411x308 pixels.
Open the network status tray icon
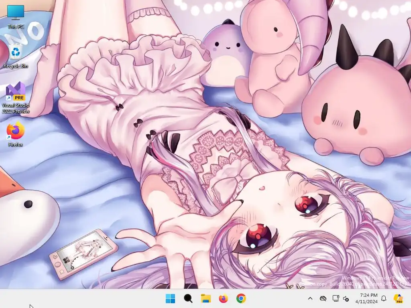336,298
